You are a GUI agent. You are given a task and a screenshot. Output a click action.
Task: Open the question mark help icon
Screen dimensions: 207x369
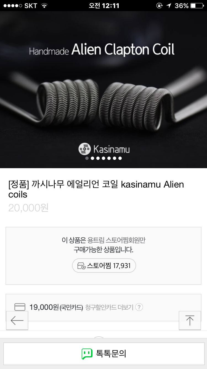pos(139,307)
